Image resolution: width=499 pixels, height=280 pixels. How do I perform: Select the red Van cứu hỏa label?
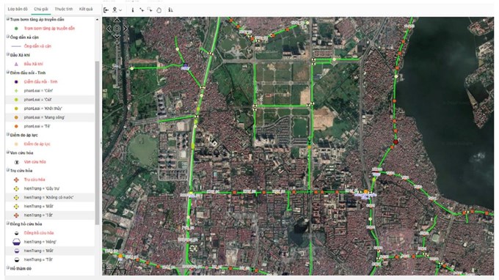[35, 162]
